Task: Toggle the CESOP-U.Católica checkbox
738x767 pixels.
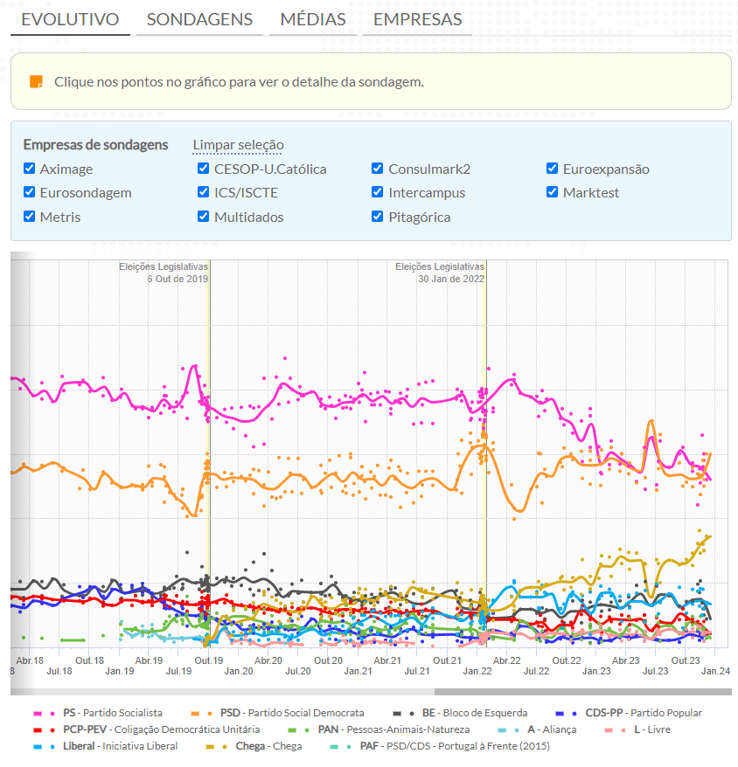Action: [204, 169]
